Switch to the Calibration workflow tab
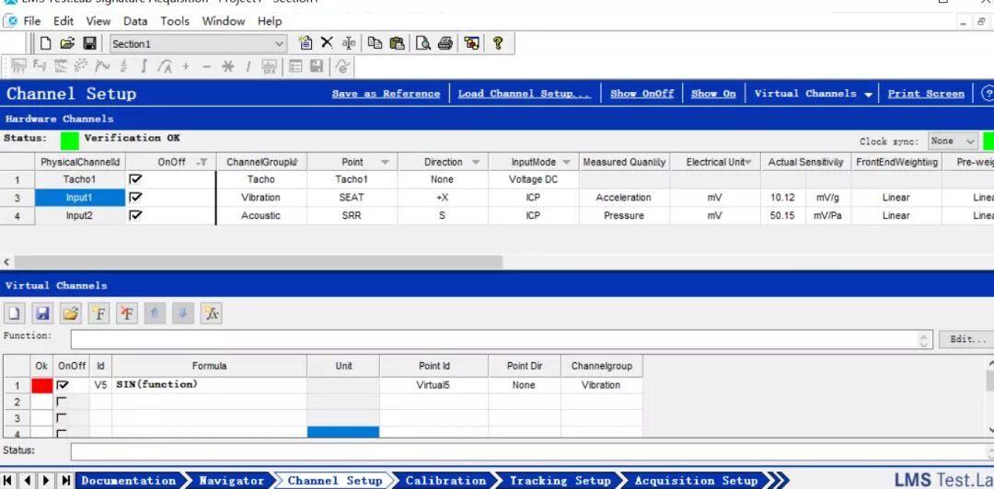Screen dimensions: 994x489 tap(445, 481)
